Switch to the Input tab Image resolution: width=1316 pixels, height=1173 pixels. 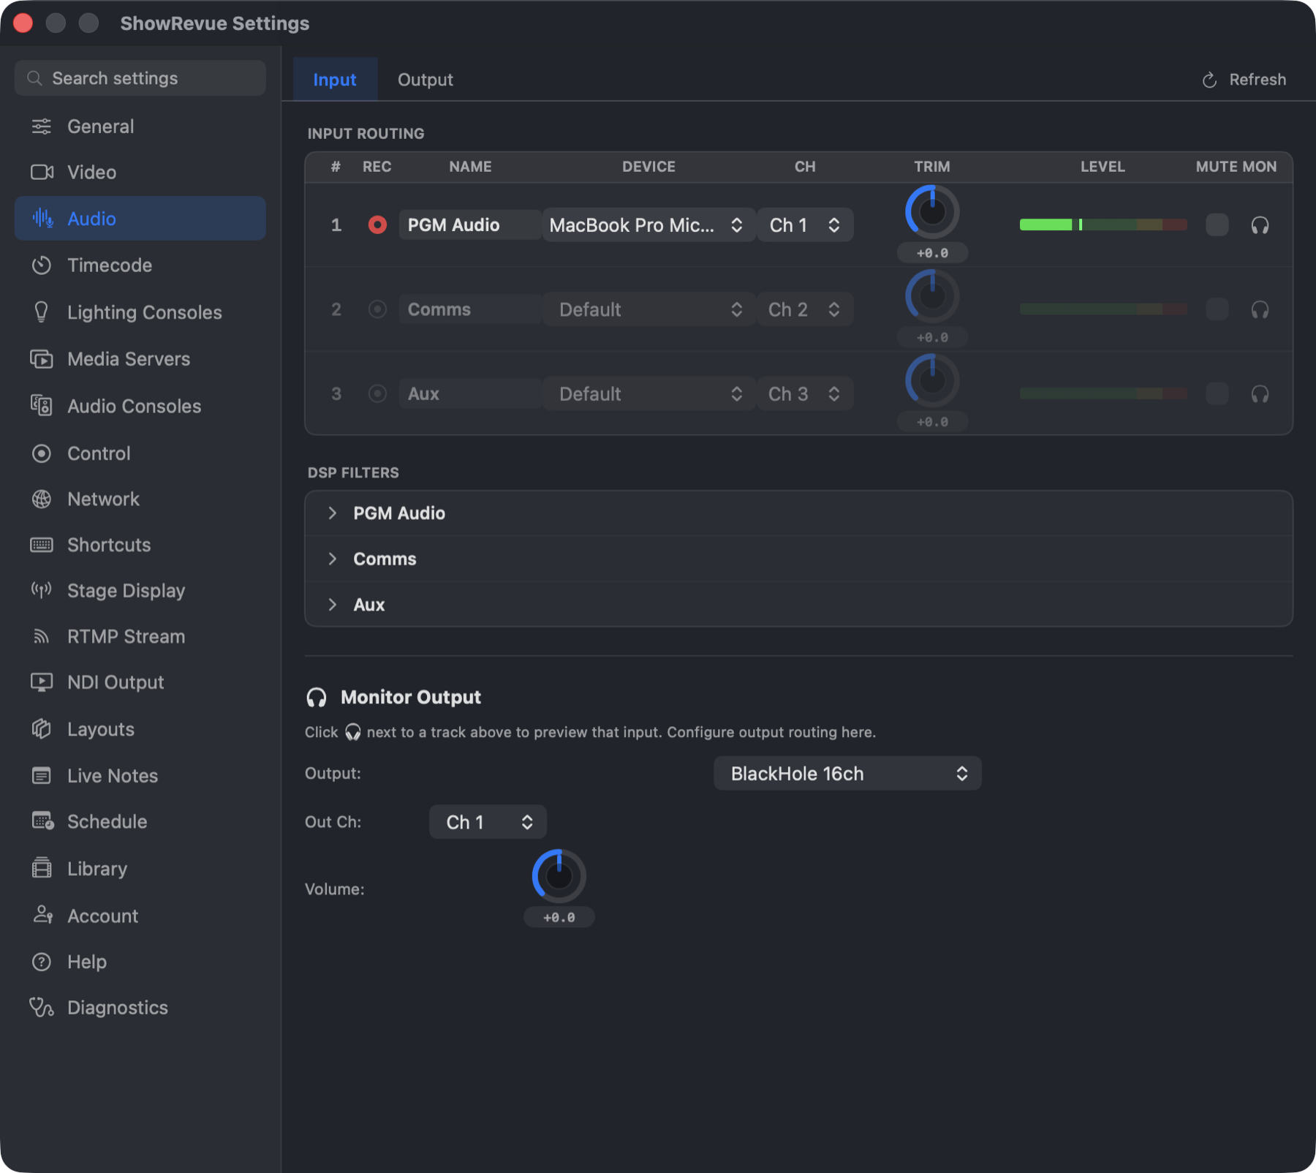point(335,79)
